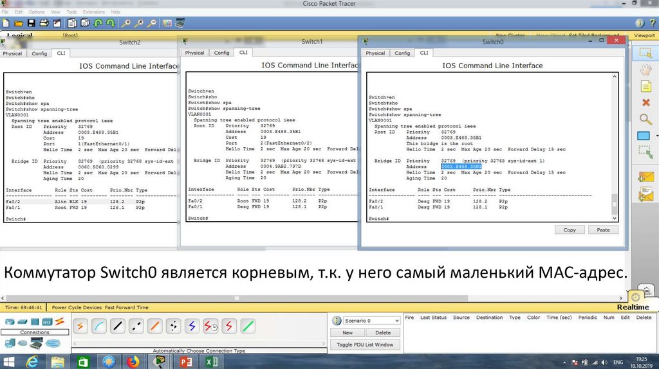659x369 pixels.
Task: Open the File menu
Action: [5, 12]
